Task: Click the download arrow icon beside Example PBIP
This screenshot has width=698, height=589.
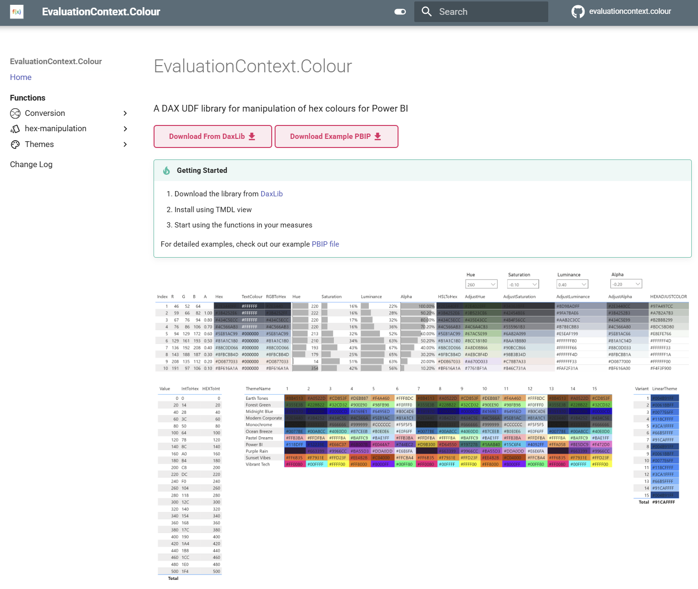Action: coord(378,136)
